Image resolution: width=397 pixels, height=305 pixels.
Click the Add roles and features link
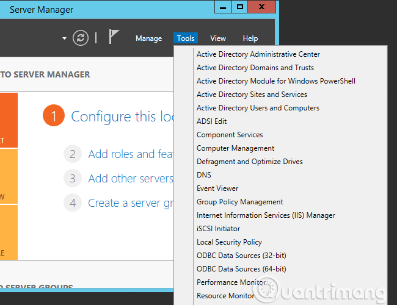pos(131,154)
